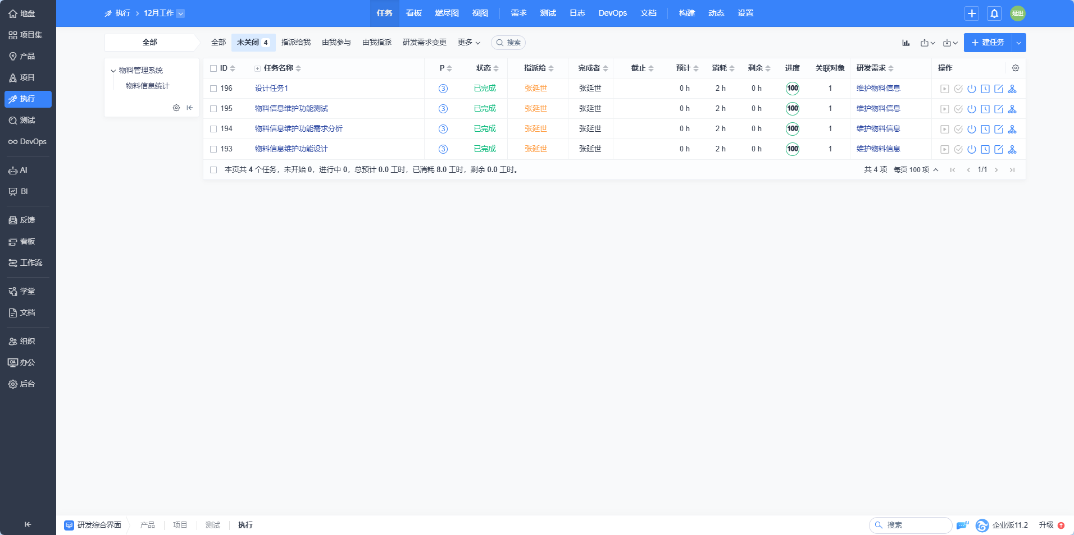Click the 建任务 button
Screen dimensions: 1074x535
[x=988, y=43]
